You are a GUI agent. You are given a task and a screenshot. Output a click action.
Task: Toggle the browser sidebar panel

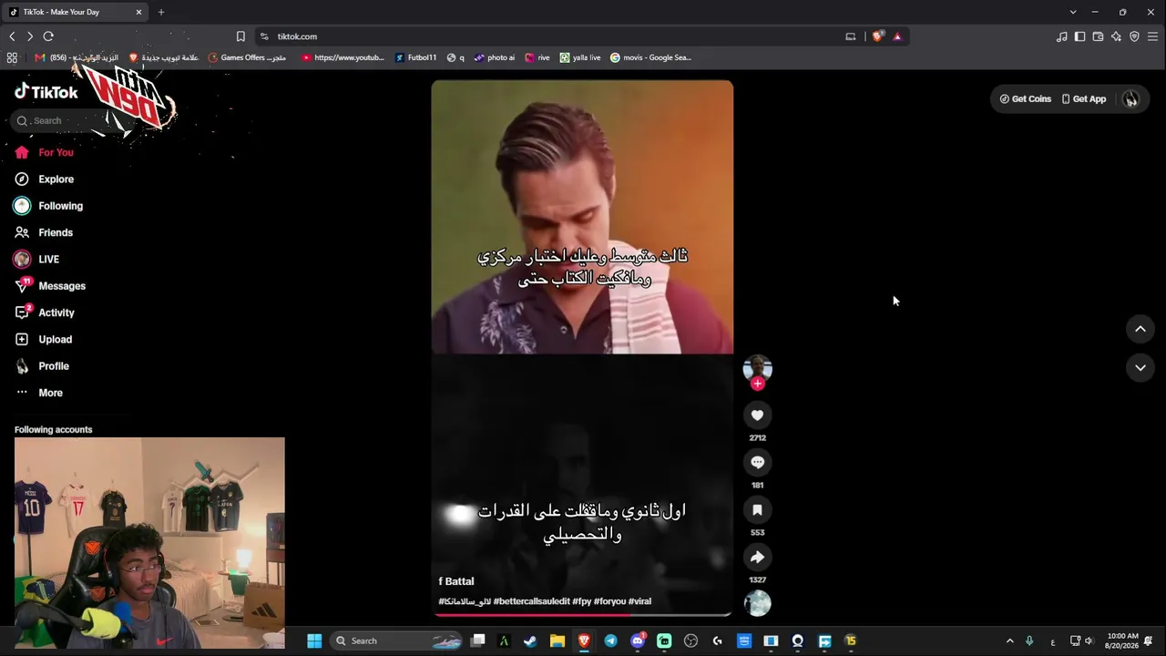tap(1079, 36)
